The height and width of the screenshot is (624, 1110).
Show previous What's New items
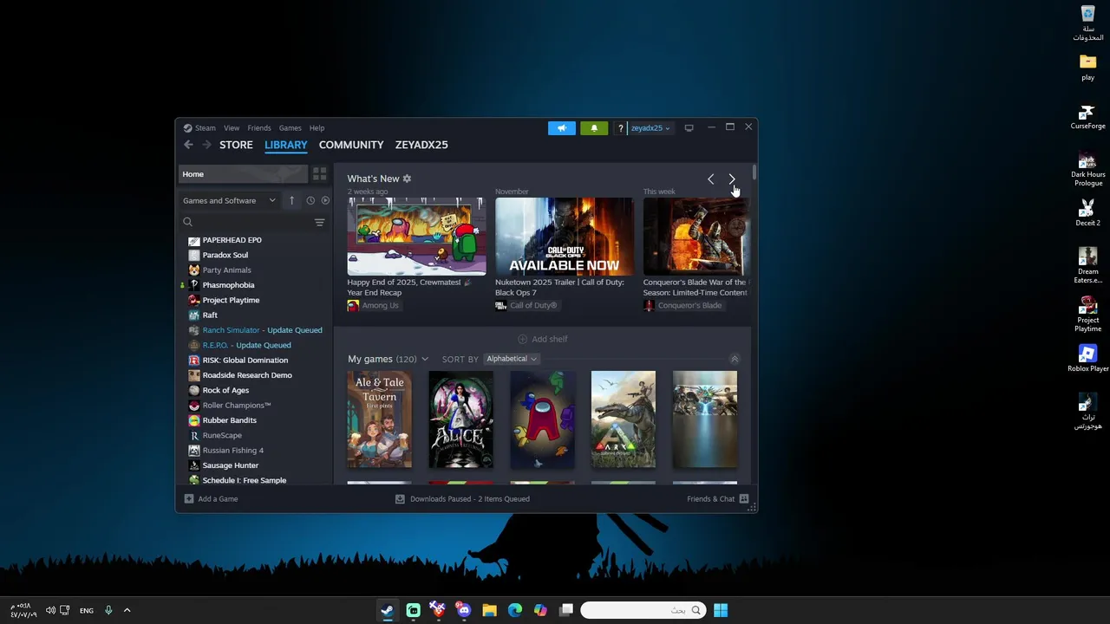click(710, 179)
